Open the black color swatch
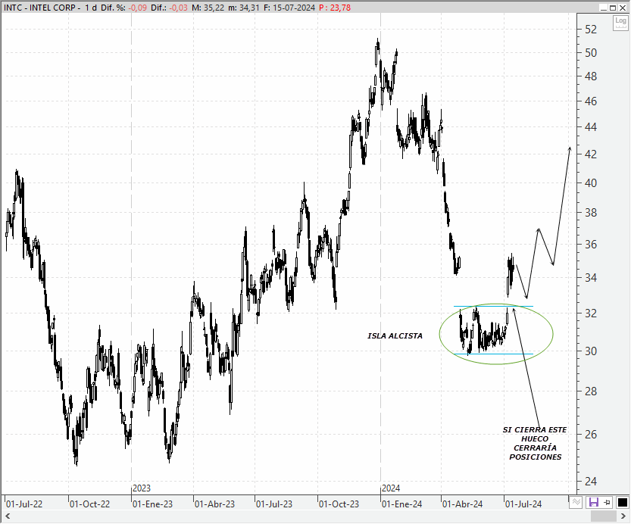 tap(622, 502)
